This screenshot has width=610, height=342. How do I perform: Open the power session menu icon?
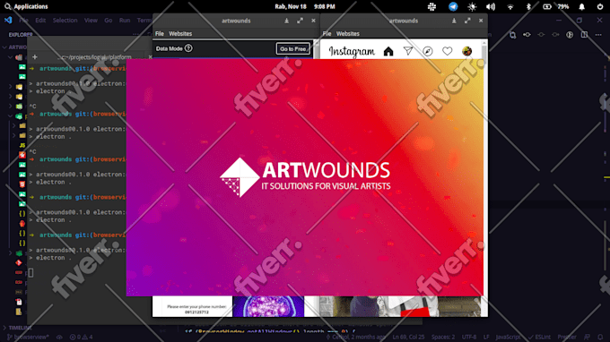(599, 6)
